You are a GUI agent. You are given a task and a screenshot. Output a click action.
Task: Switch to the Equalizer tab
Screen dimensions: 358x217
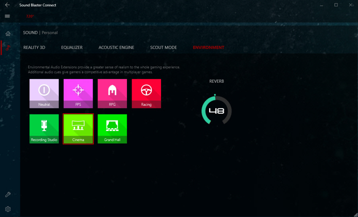(72, 48)
